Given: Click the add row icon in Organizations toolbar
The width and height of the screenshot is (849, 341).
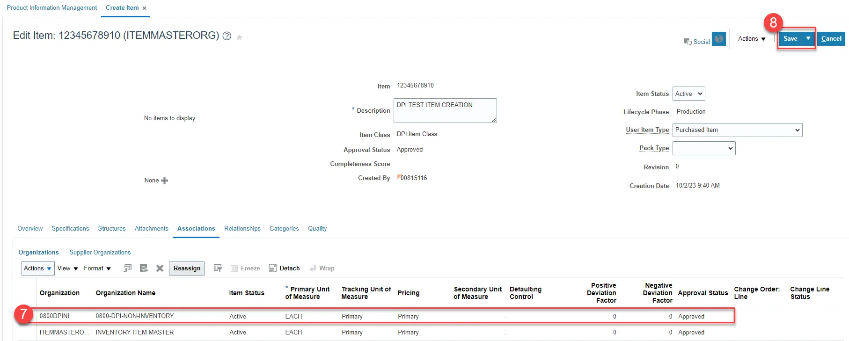Looking at the screenshot, I should pos(144,268).
